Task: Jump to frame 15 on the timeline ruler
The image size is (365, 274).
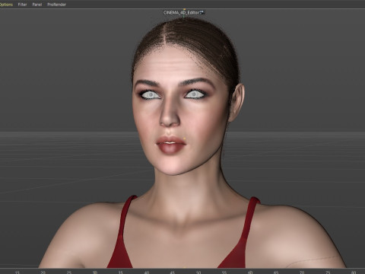Action: (x=17, y=272)
